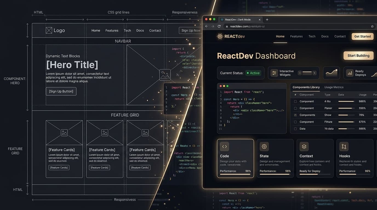Screen dimensions: 377x210
Task: Switch to the Usage Metrics tab
Action: point(334,87)
